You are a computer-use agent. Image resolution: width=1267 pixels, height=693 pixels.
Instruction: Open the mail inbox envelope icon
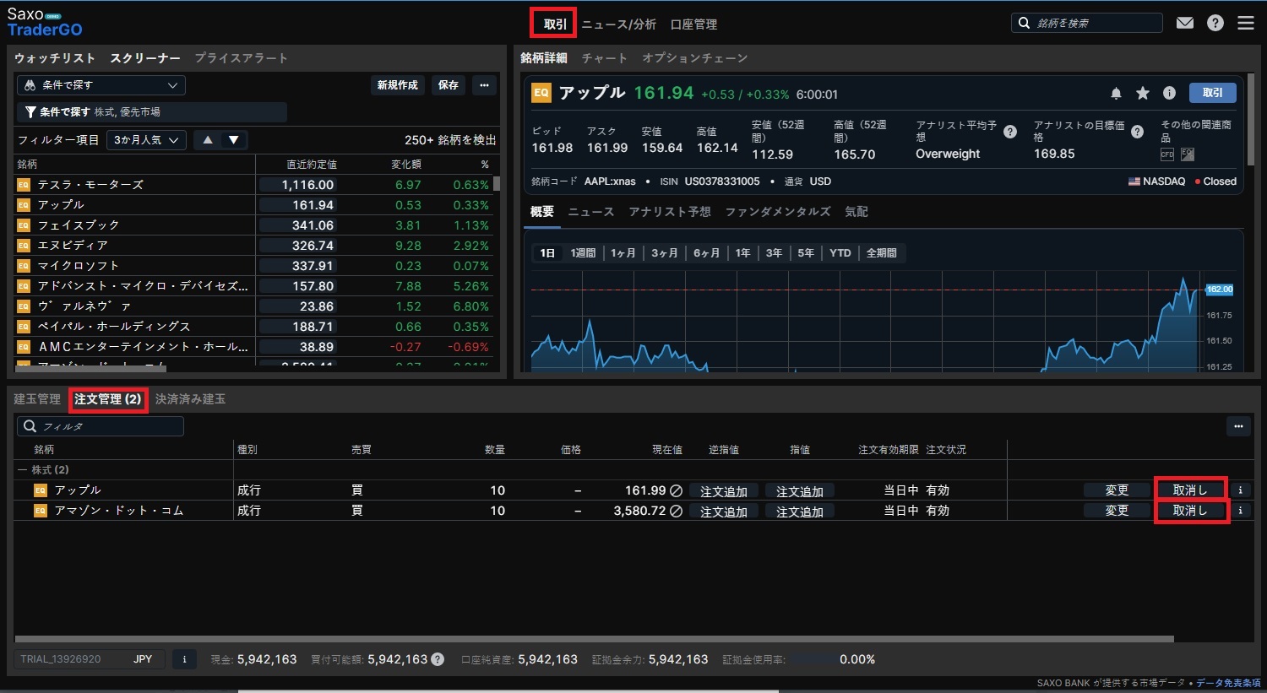click(1185, 23)
